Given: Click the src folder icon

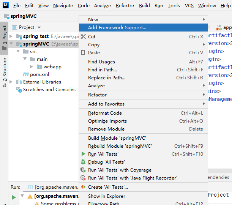Looking at the screenshot, I should pos(26,52).
